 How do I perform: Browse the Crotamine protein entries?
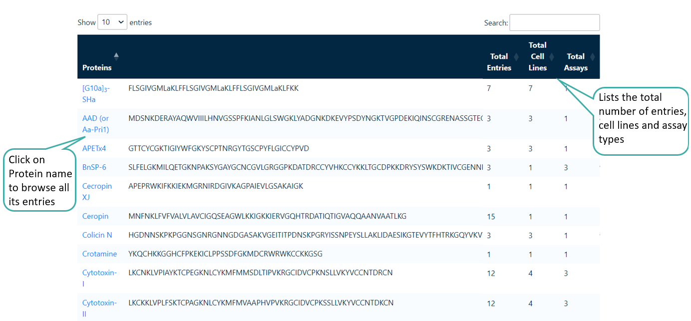pos(99,254)
